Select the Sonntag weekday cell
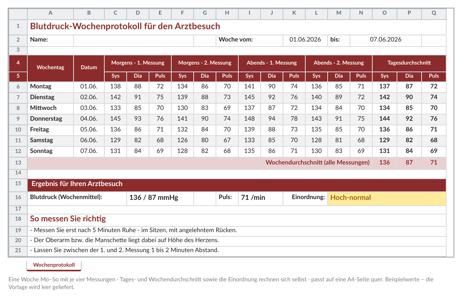The image size is (462, 299). [50, 151]
